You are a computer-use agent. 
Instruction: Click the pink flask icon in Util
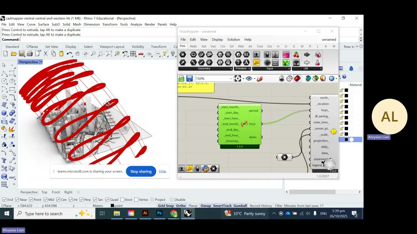318,62
